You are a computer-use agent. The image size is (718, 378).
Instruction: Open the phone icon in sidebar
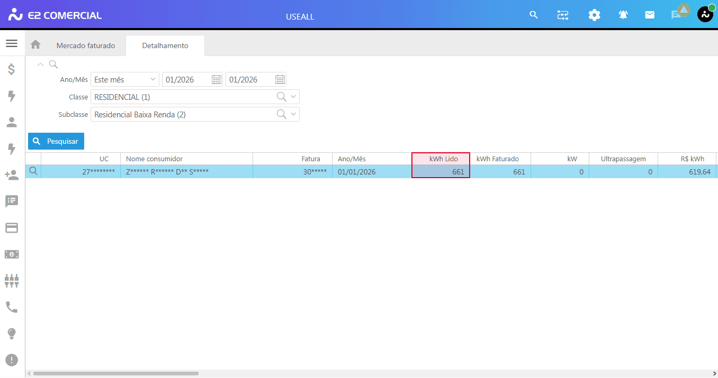pos(12,307)
